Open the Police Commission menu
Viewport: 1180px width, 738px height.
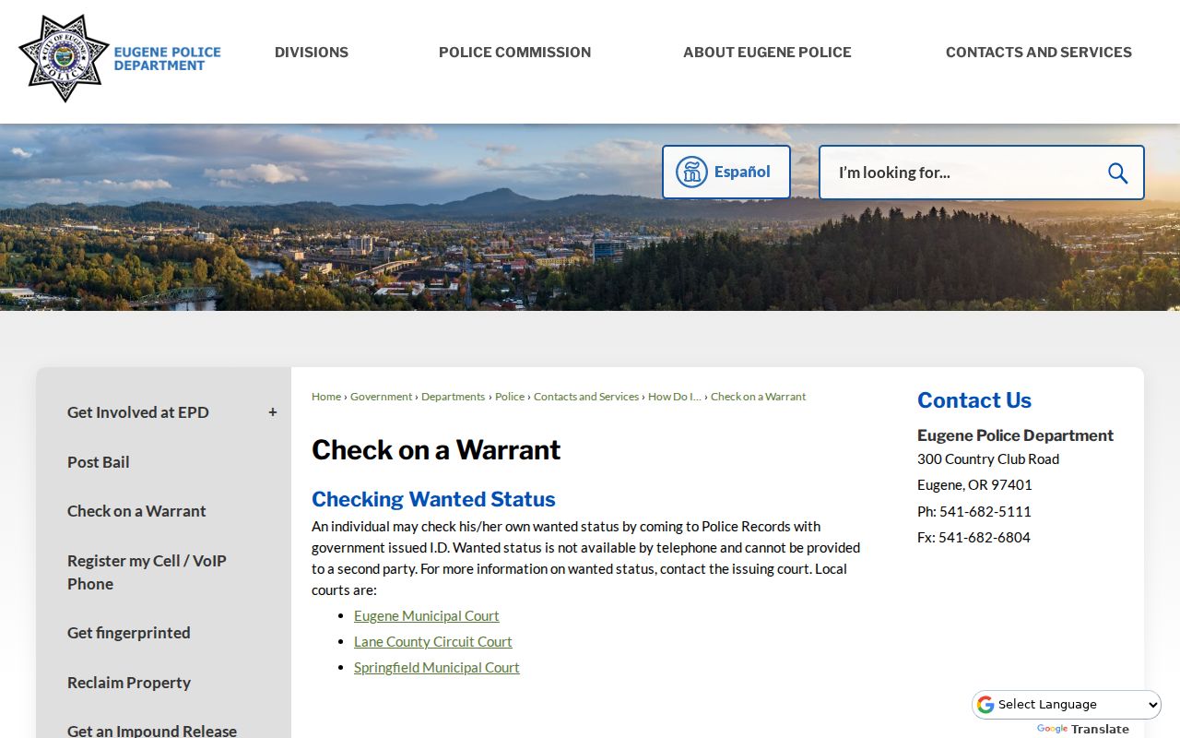point(514,53)
